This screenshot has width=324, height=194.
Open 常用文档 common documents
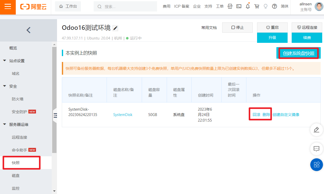[209, 28]
